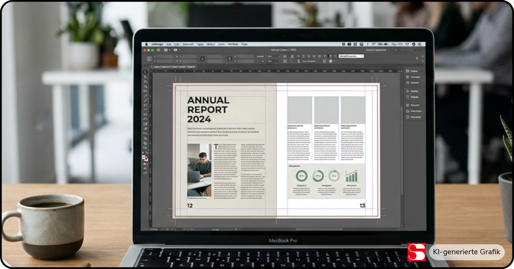This screenshot has height=269, width=514.
Task: Open the Help menu
Action: 244,44
